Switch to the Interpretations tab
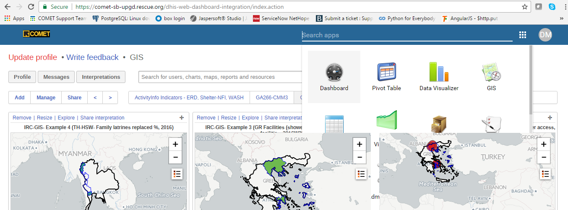 101,77
